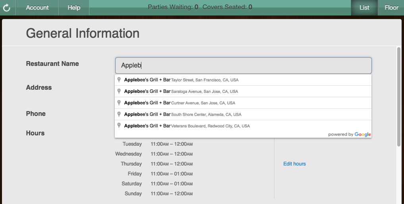404x204 pixels.
Task: Select Applebee's on Taylor Street, San Francisco
Action: 243,80
